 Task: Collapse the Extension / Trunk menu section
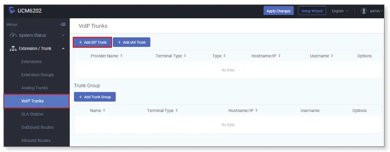point(63,49)
